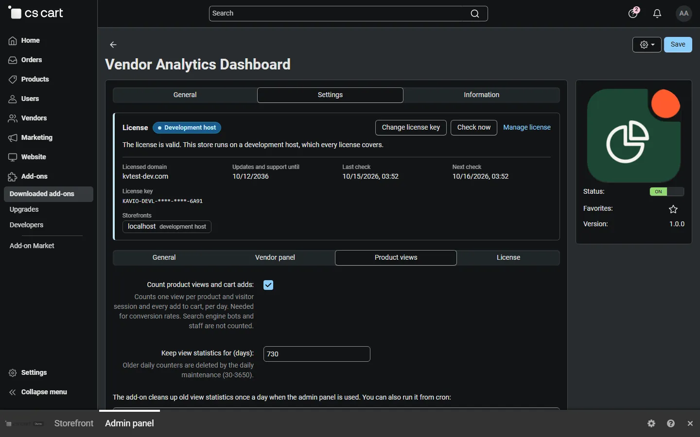Open the onboarding guide with badge 2
This screenshot has height=437, width=700.
click(633, 13)
